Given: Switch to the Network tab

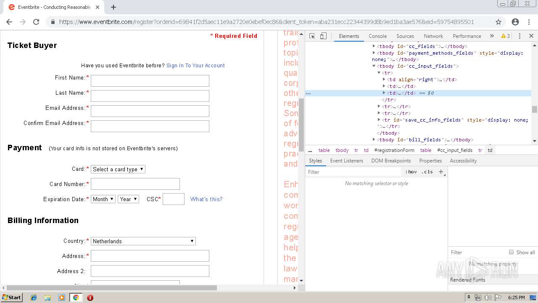Looking at the screenshot, I should coord(433,36).
